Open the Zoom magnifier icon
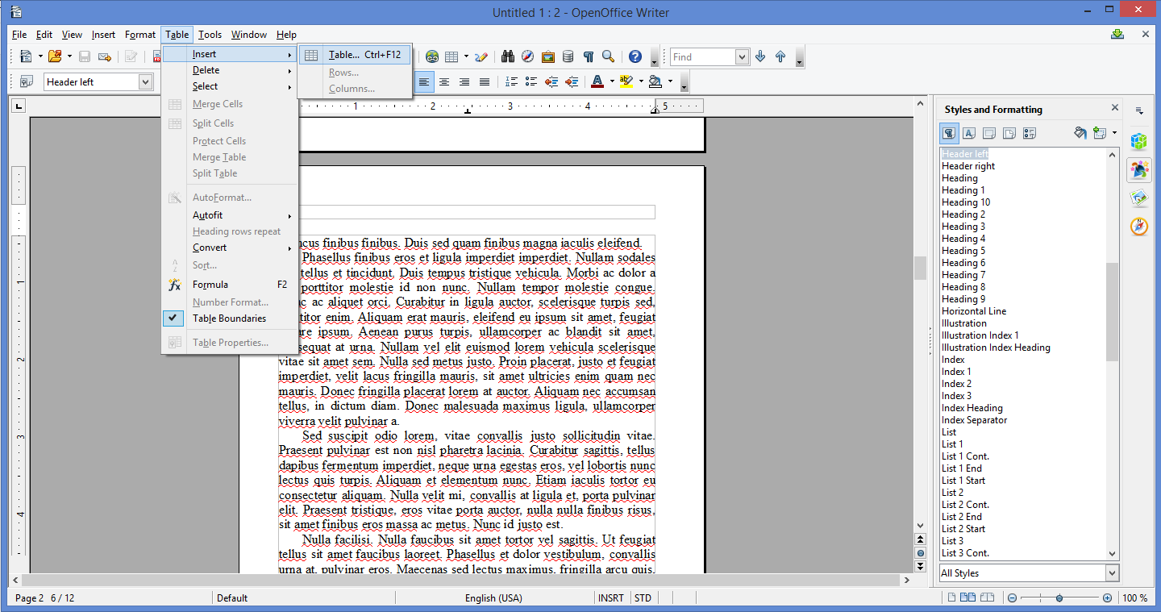Image resolution: width=1161 pixels, height=612 pixels. pos(609,56)
